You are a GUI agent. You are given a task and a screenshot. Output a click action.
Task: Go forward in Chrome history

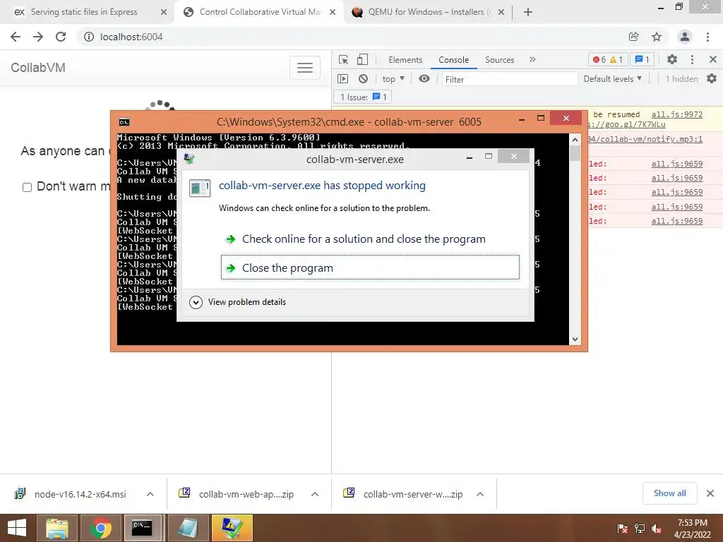(x=38, y=37)
